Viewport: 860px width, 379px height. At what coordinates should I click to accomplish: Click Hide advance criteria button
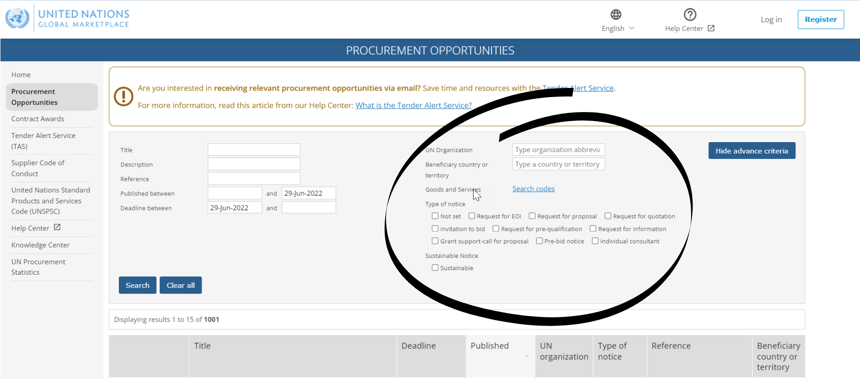point(752,151)
